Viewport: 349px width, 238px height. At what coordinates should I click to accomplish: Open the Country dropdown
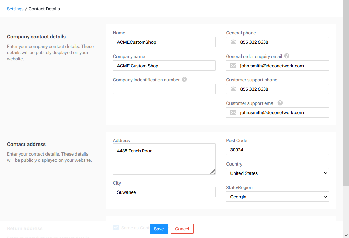277,173
